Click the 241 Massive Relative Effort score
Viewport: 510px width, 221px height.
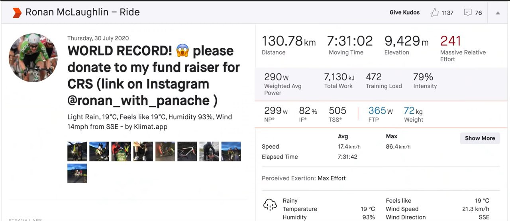450,41
